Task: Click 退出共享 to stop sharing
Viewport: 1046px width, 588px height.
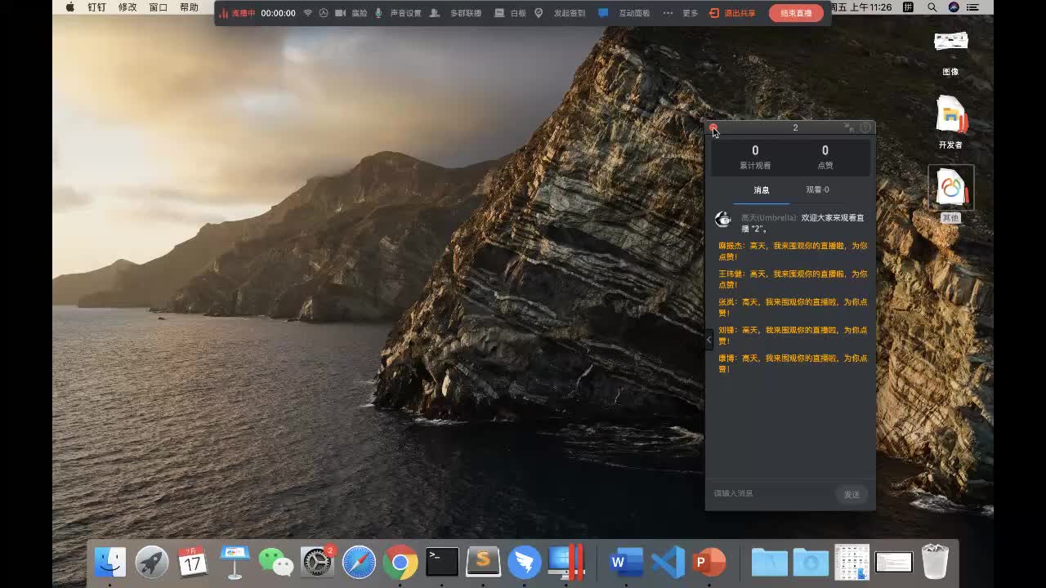Action: (x=732, y=13)
